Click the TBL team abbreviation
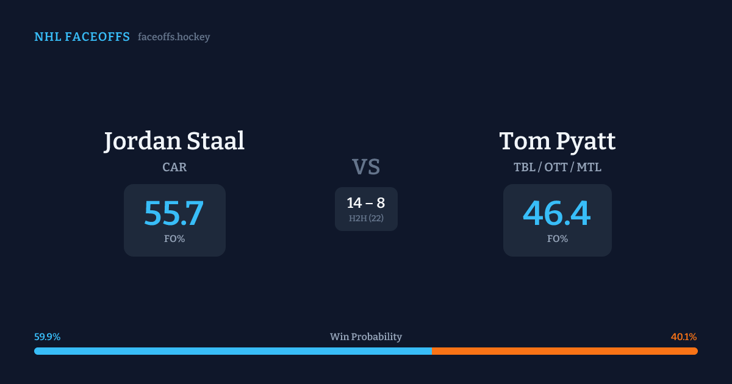Image resolution: width=732 pixels, height=384 pixels. [524, 167]
